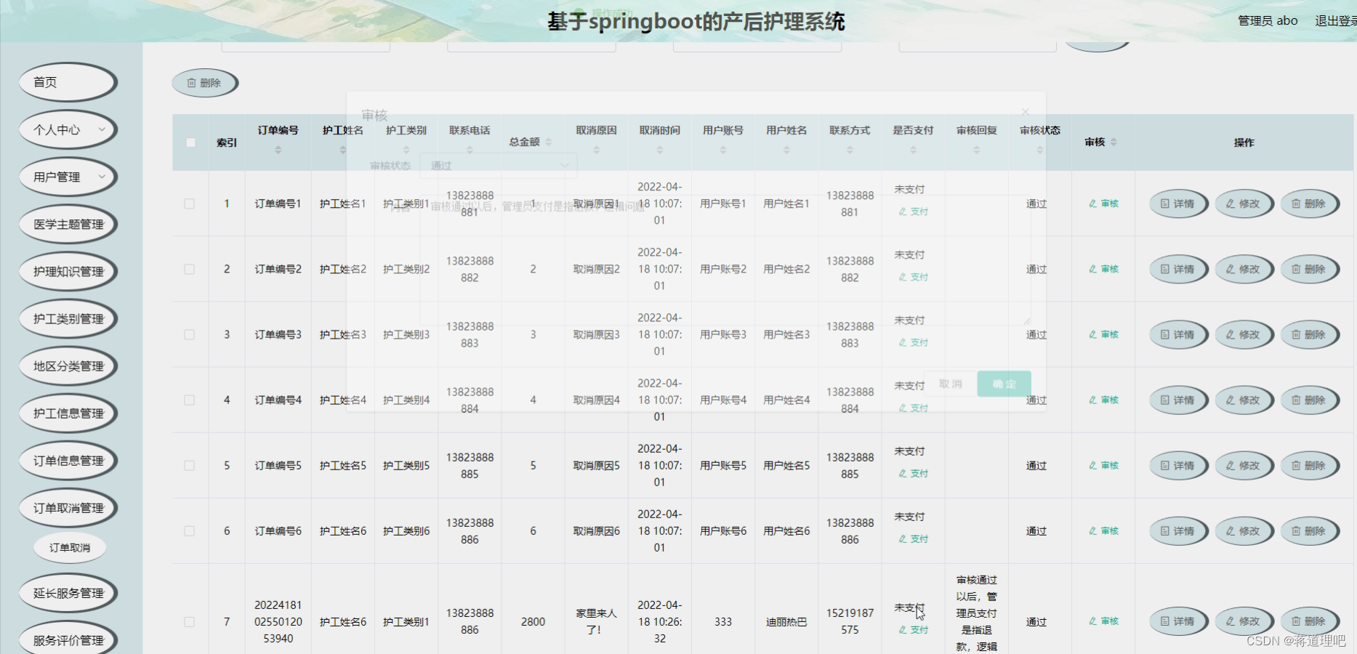1357x654 pixels.
Task: Close the 审核 dialog with X
Action: pos(1025,112)
